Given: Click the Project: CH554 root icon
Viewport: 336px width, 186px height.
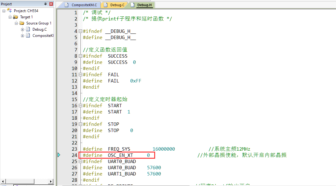Looking at the screenshot, I should click(x=9, y=11).
